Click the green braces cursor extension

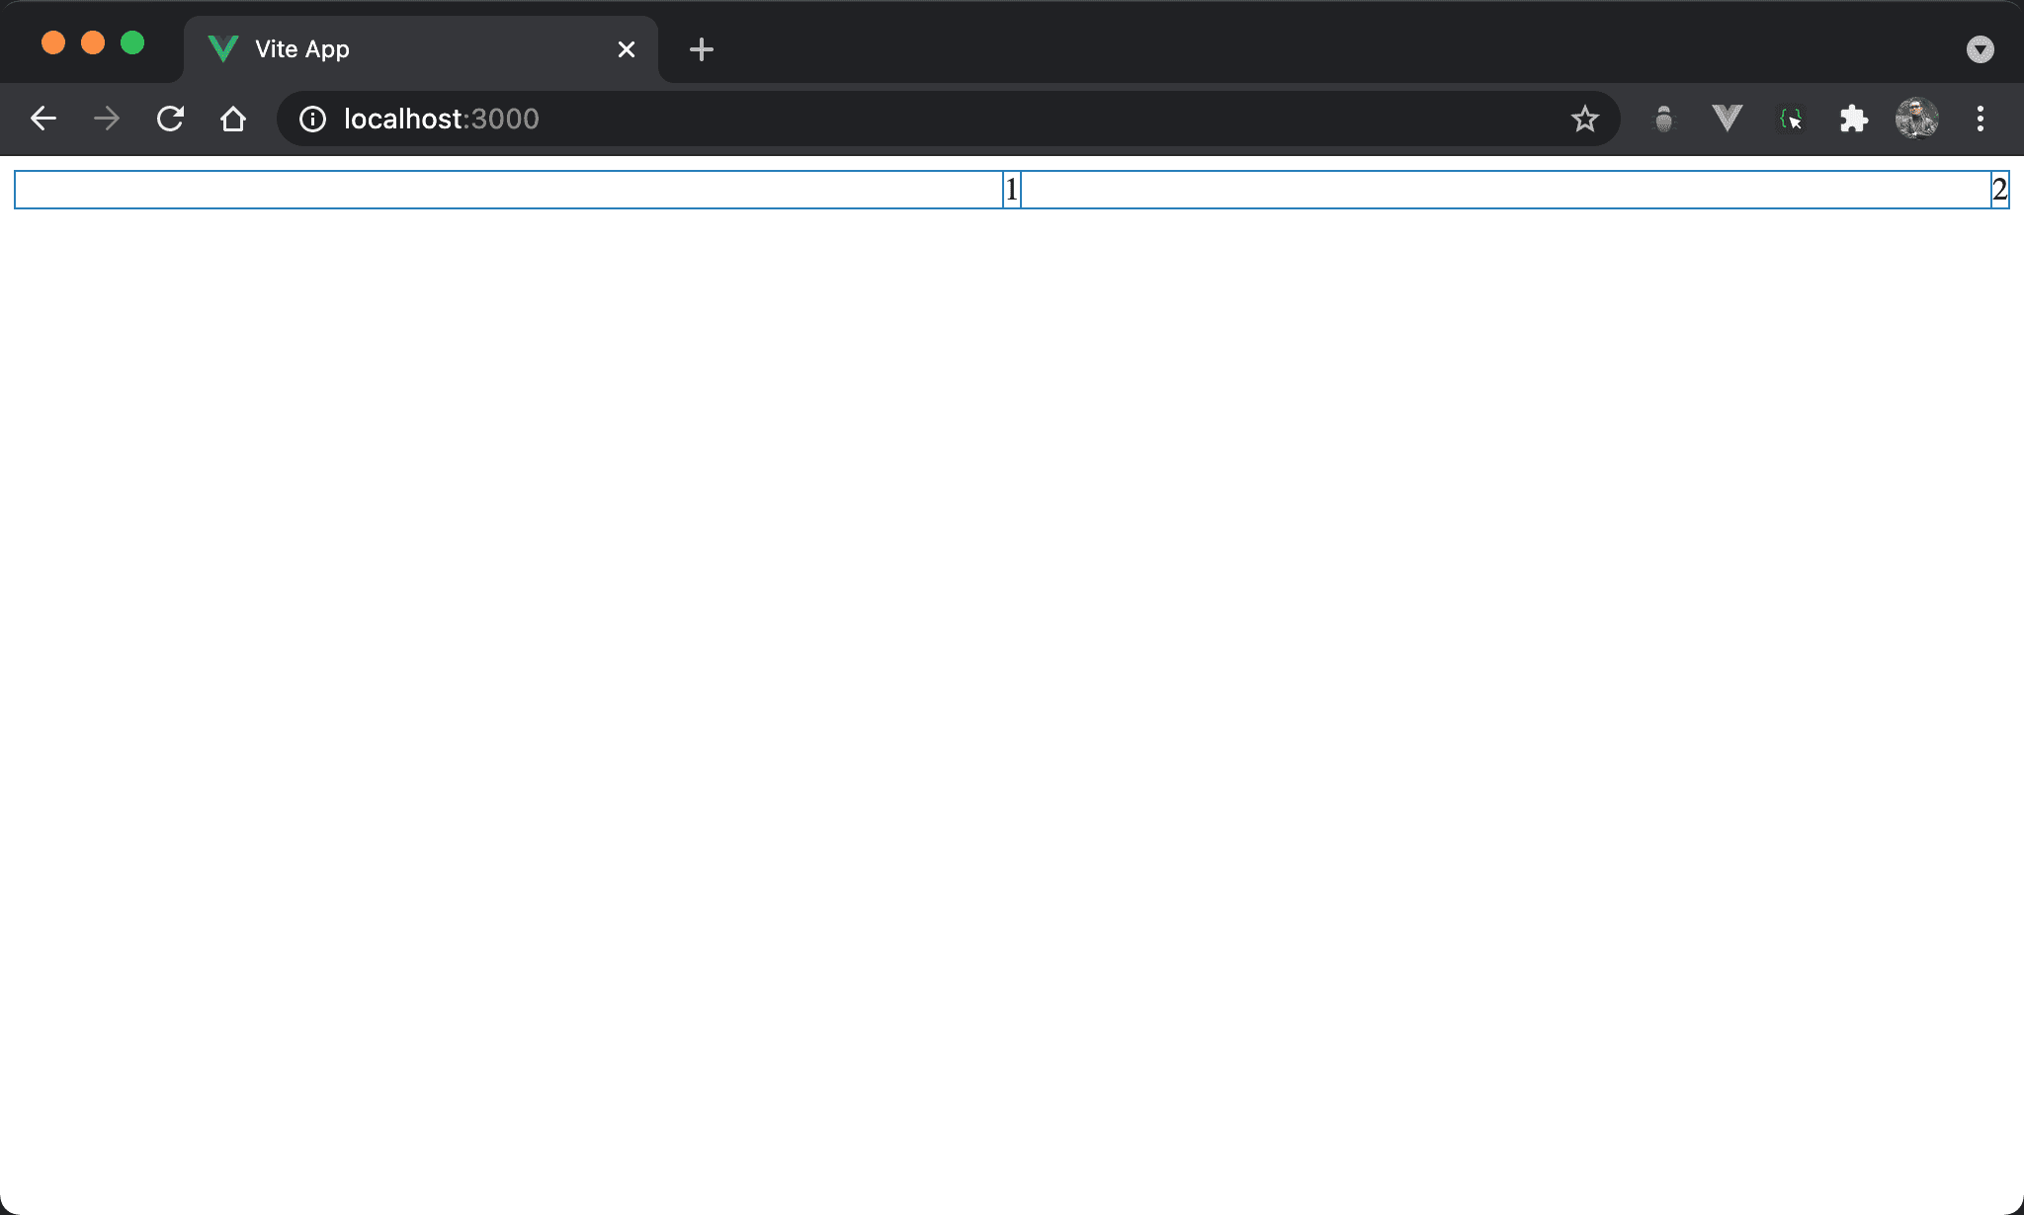pyautogui.click(x=1791, y=120)
